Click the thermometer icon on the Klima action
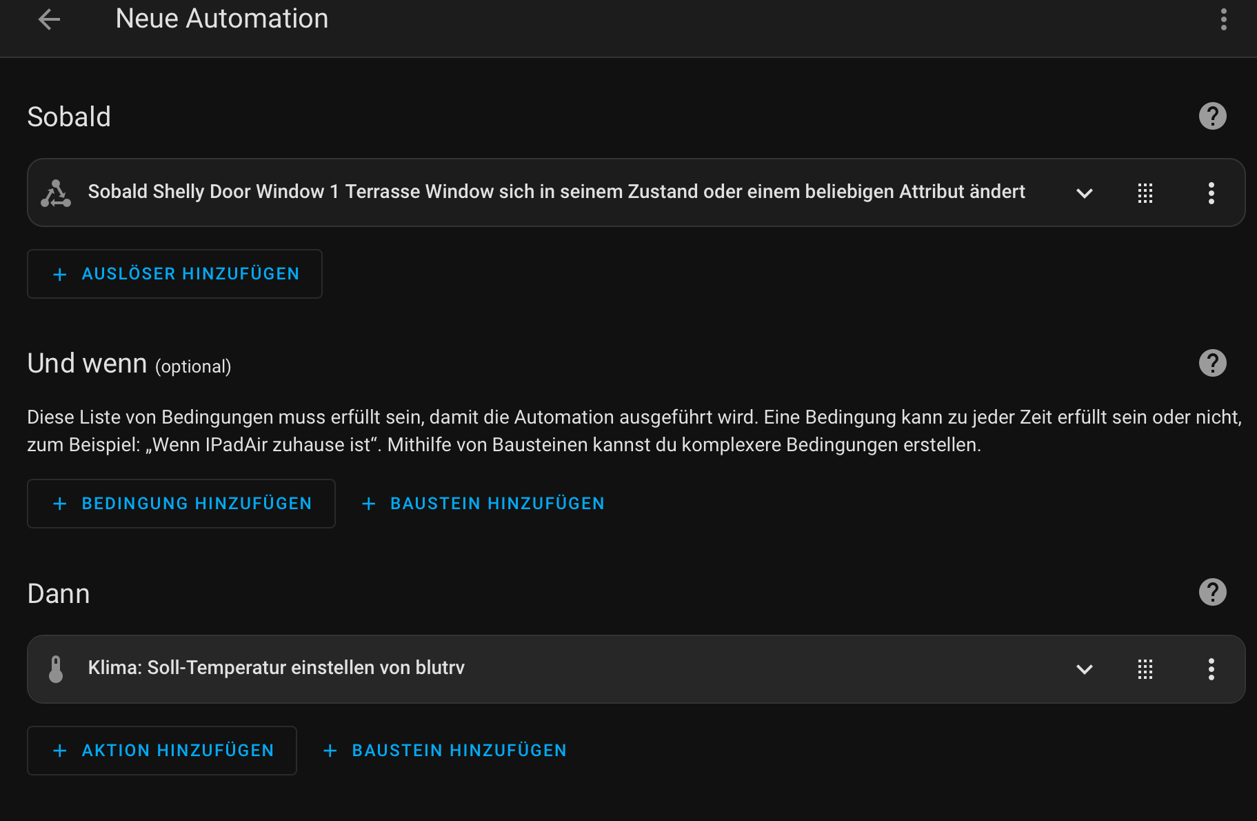Image resolution: width=1257 pixels, height=821 pixels. click(56, 669)
